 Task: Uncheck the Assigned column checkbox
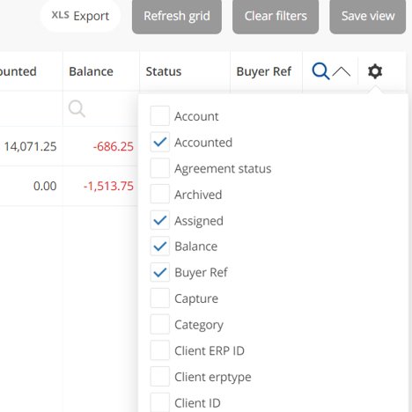[160, 220]
